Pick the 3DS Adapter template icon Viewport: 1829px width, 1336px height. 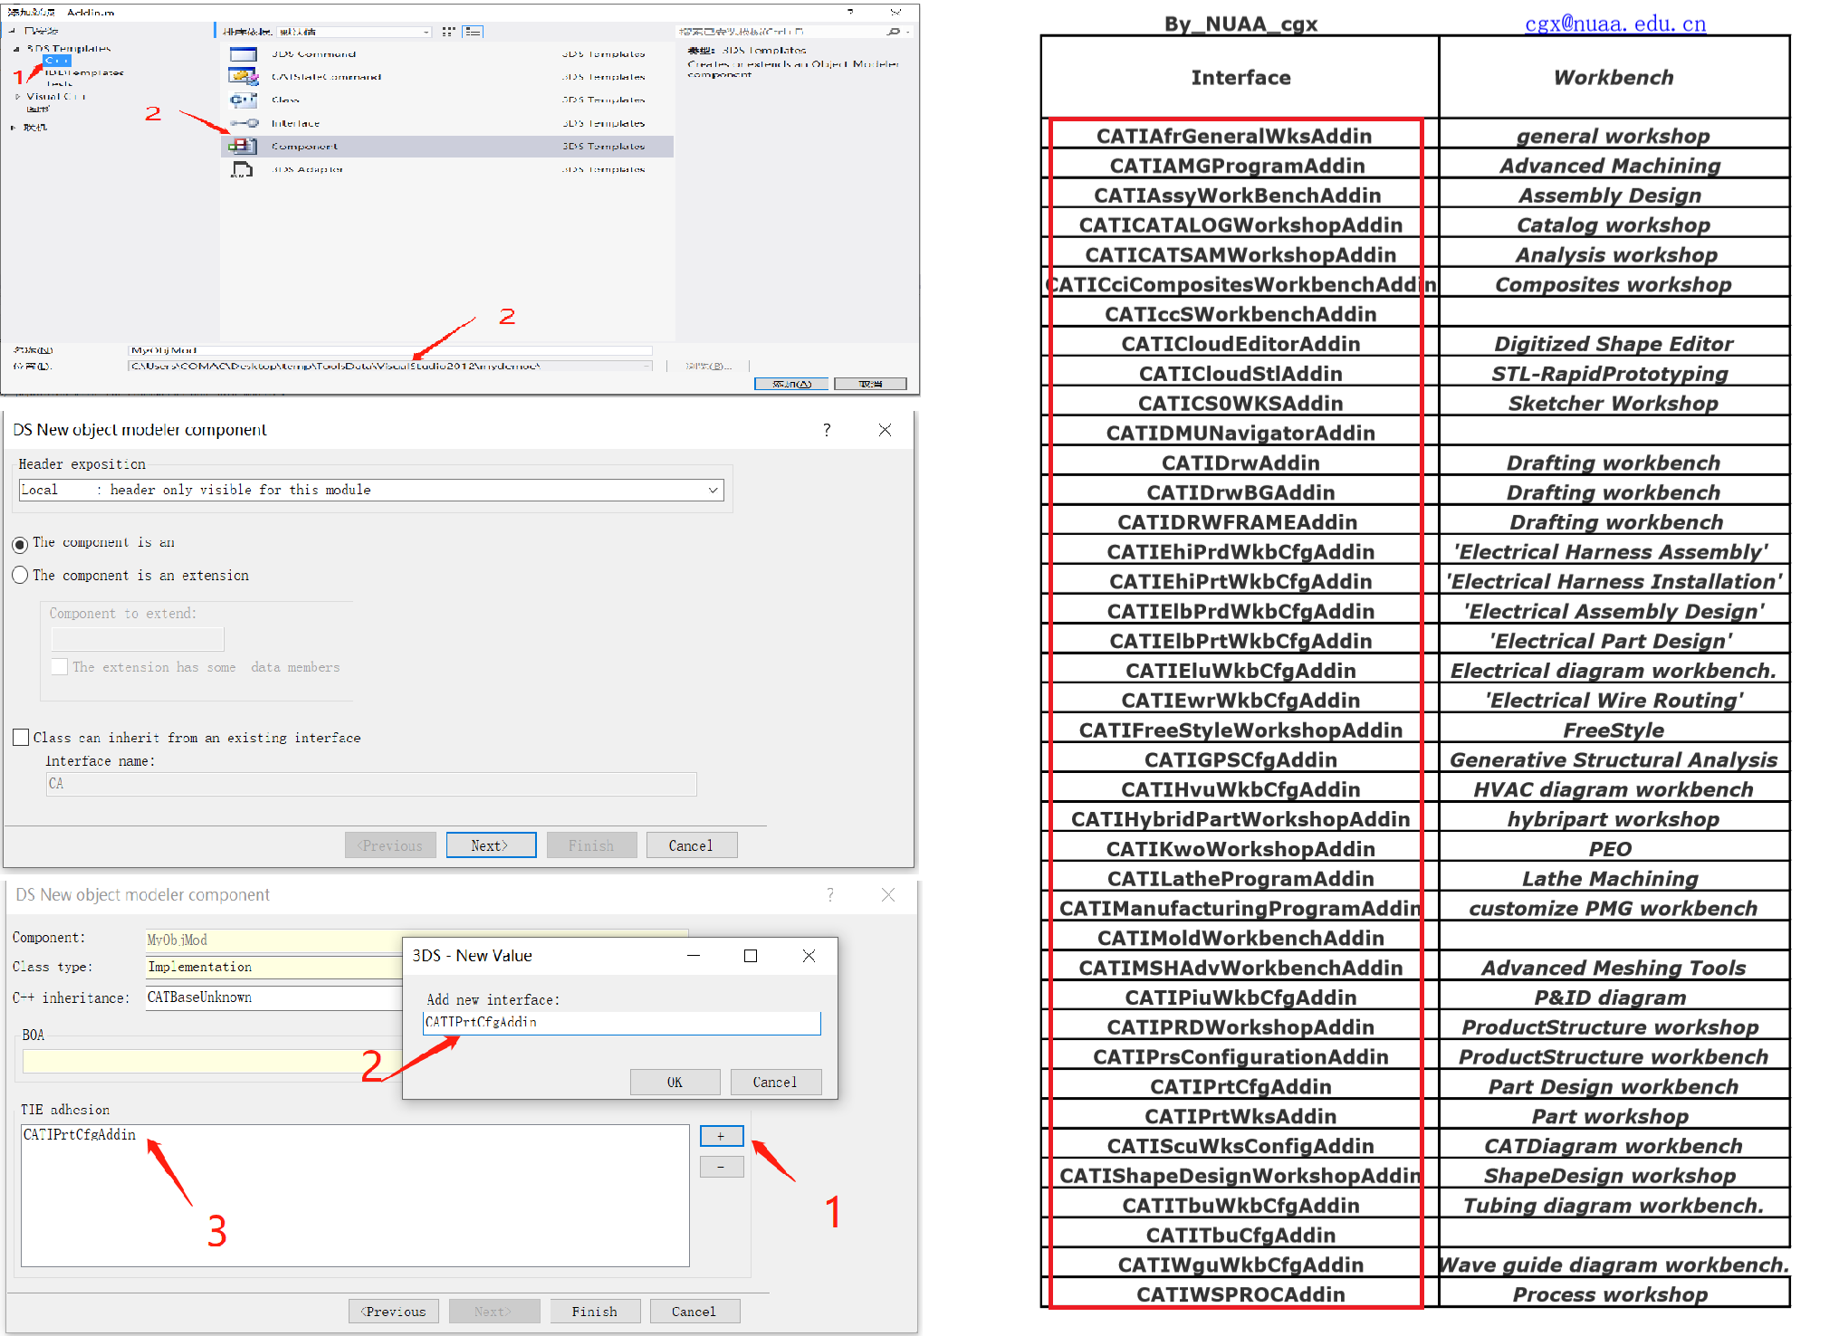(243, 169)
